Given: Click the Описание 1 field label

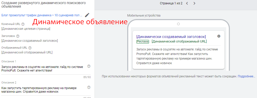Looking at the screenshot, I should [x=9, y=62].
